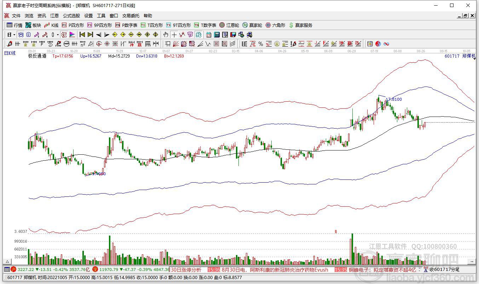Open the T四方形 tool
The width and height of the screenshot is (479, 284).
152,25
